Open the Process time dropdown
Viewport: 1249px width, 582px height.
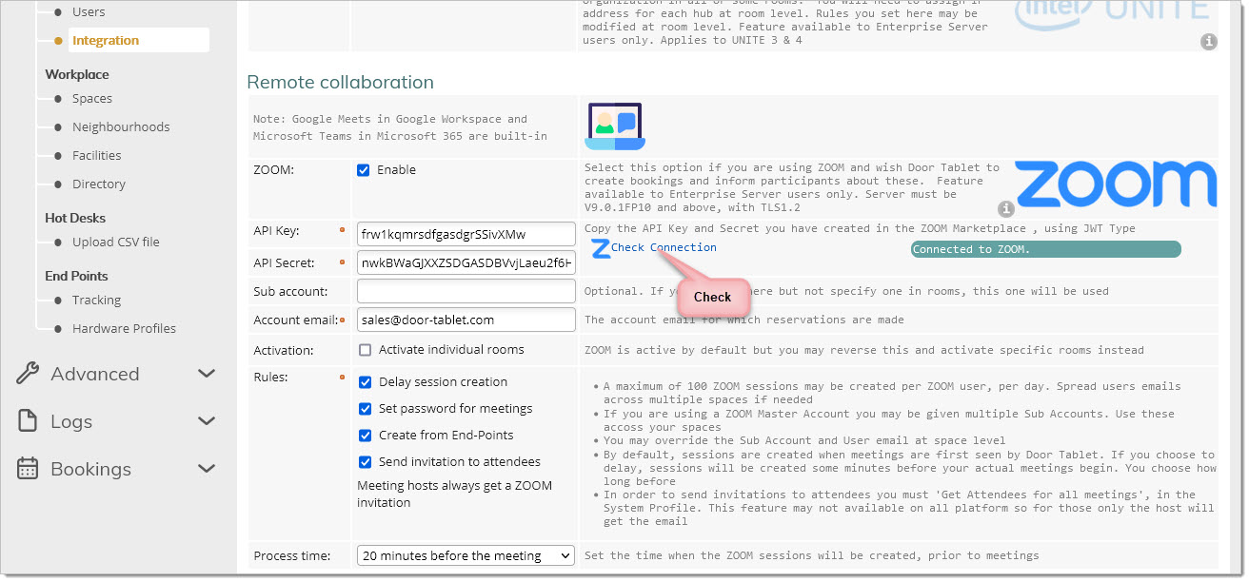coord(466,555)
